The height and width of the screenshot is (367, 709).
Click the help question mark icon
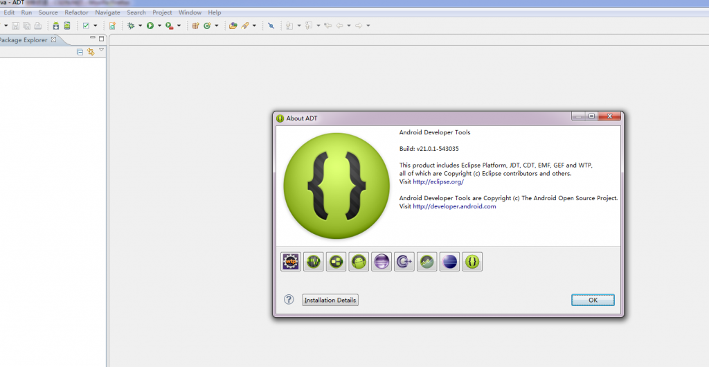point(289,299)
